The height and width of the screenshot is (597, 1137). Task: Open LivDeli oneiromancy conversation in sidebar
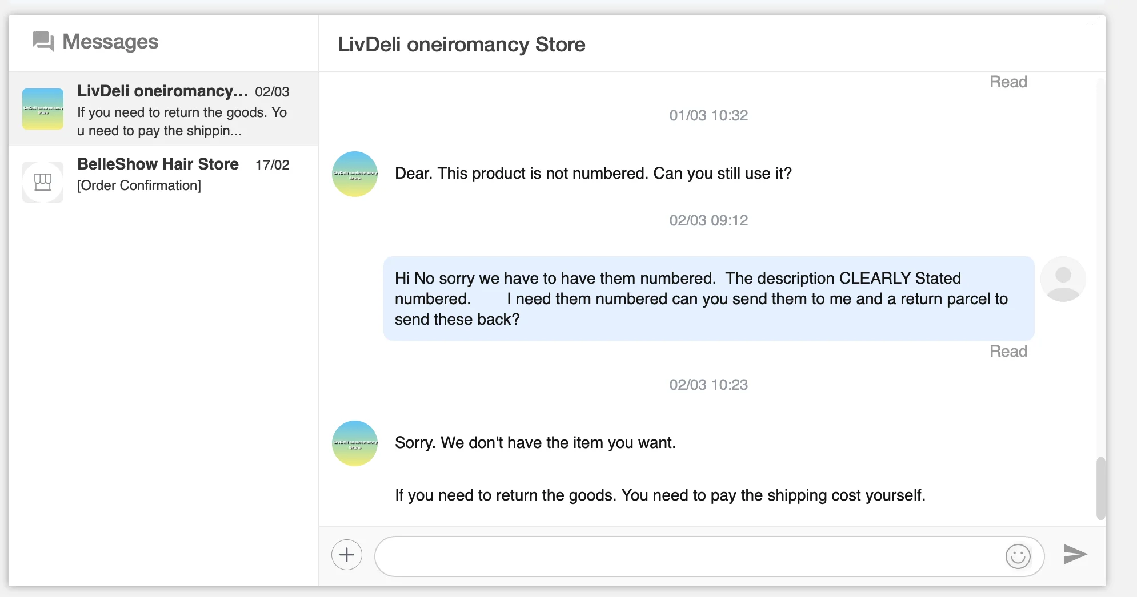click(183, 110)
